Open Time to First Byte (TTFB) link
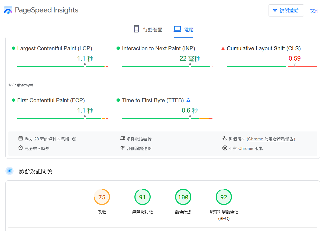 [x=153, y=100]
